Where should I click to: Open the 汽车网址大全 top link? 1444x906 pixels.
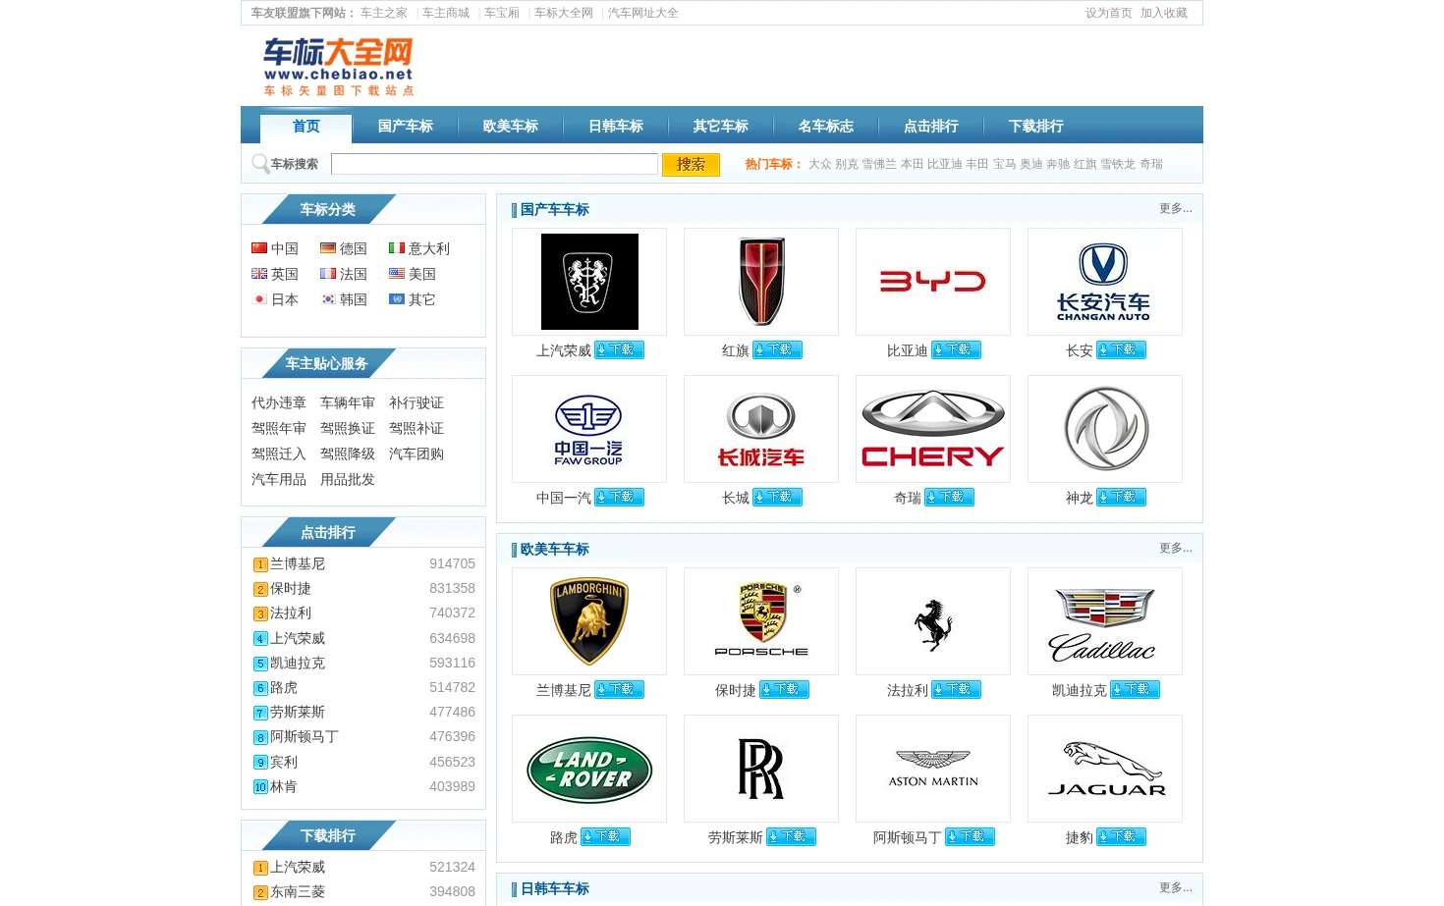point(643,13)
